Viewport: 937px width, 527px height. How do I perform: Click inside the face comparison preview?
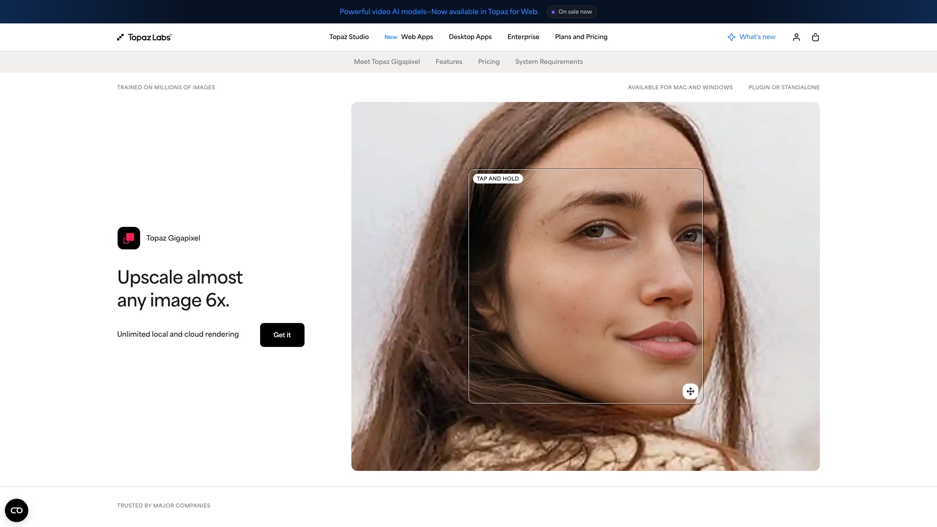[586, 286]
